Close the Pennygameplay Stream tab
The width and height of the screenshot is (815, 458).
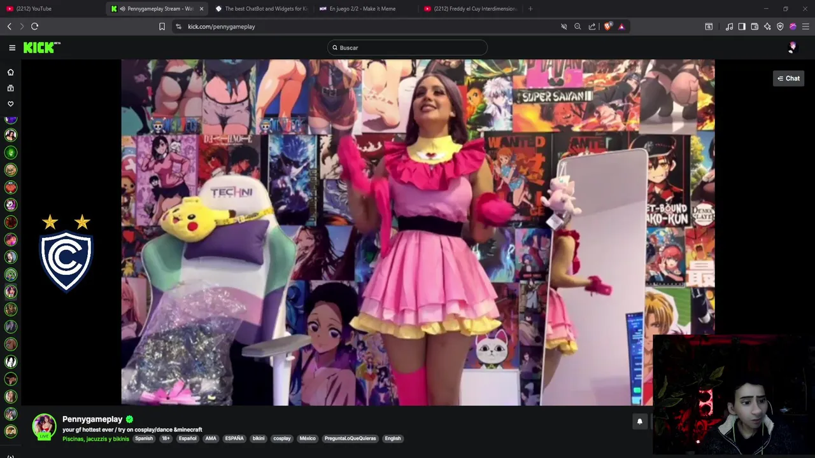click(201, 9)
